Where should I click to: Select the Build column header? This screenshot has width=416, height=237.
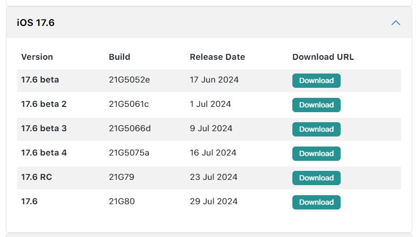(119, 57)
